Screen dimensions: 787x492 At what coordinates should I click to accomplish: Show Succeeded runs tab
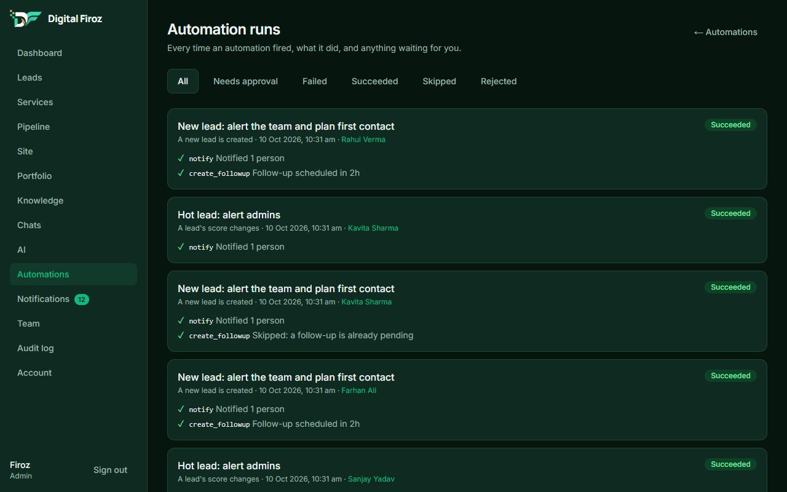[374, 81]
